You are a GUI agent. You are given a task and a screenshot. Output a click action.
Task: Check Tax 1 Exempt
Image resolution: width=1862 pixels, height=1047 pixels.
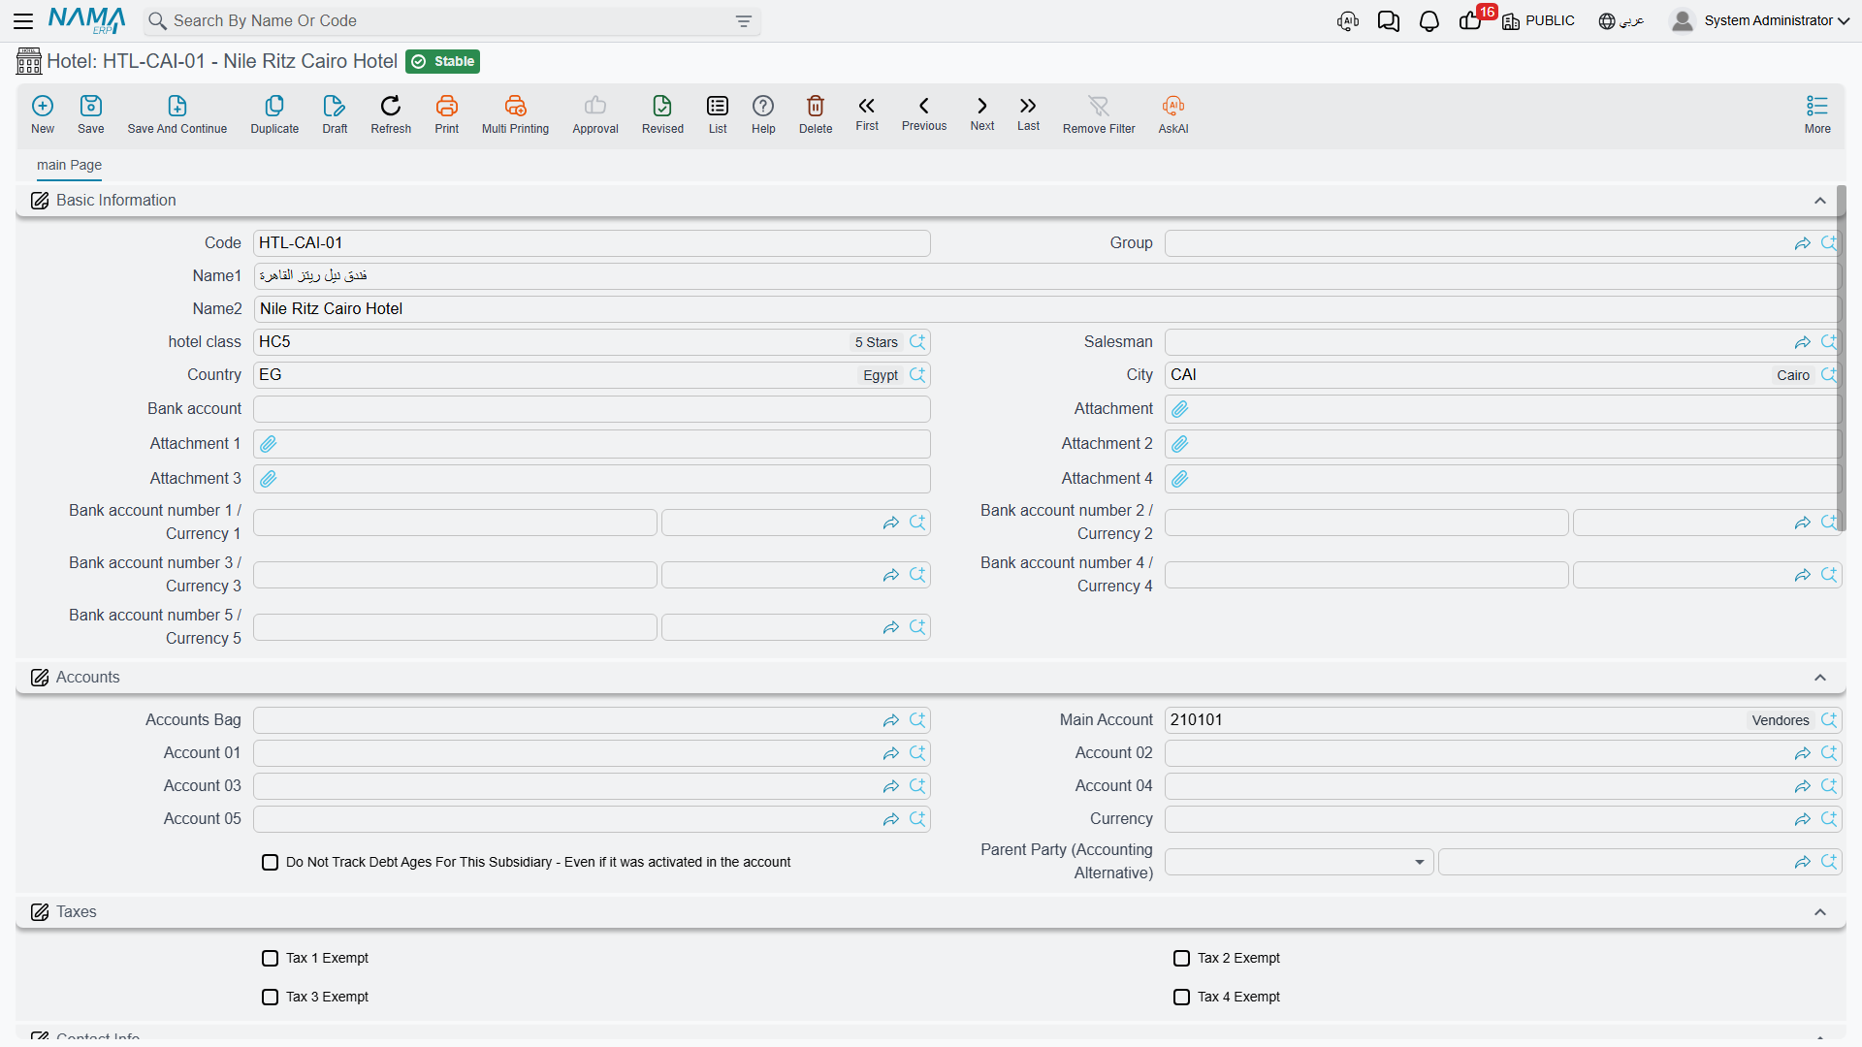tap(271, 958)
